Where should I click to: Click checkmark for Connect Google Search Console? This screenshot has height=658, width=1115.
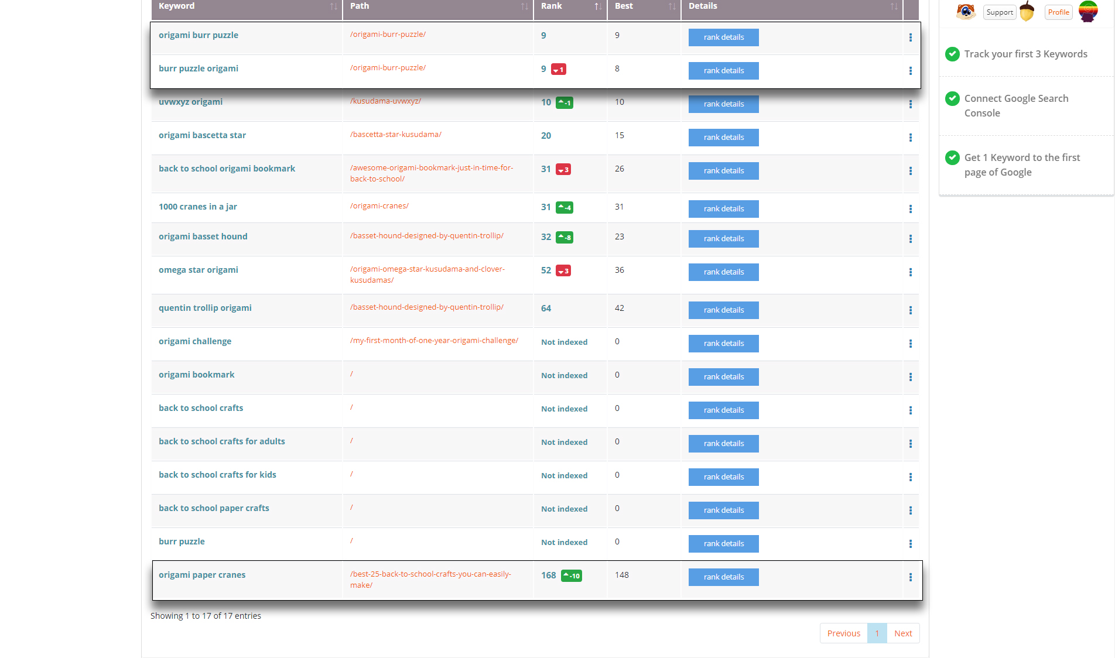[x=952, y=98]
